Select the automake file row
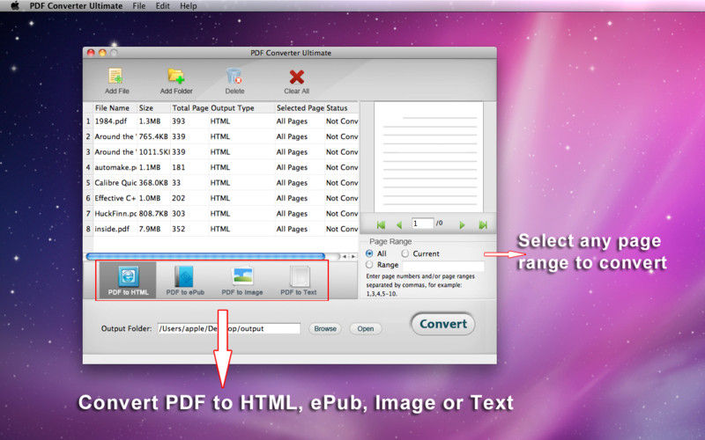The height and width of the screenshot is (440, 705). pyautogui.click(x=221, y=167)
